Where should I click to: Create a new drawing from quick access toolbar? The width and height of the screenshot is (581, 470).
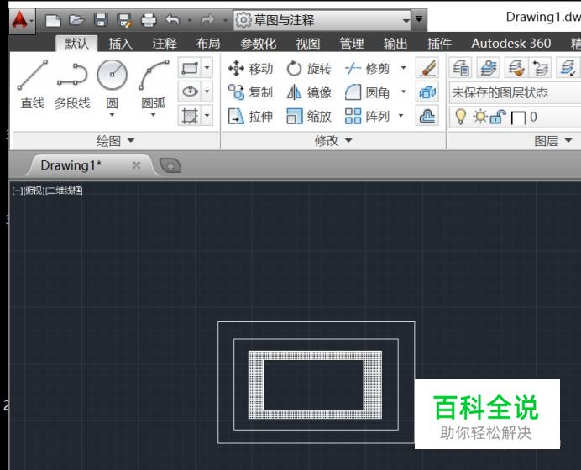click(x=53, y=20)
